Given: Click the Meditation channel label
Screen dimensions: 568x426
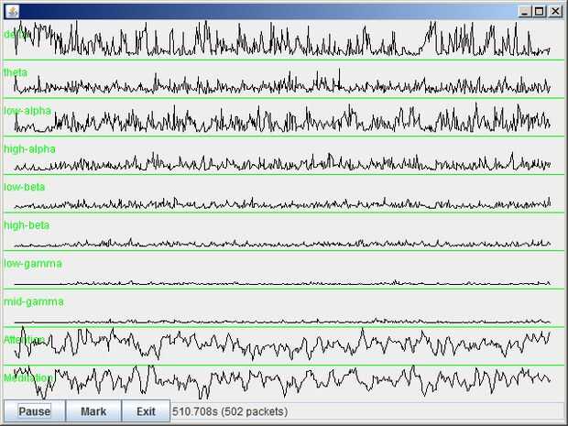Looking at the screenshot, I should pos(28,377).
